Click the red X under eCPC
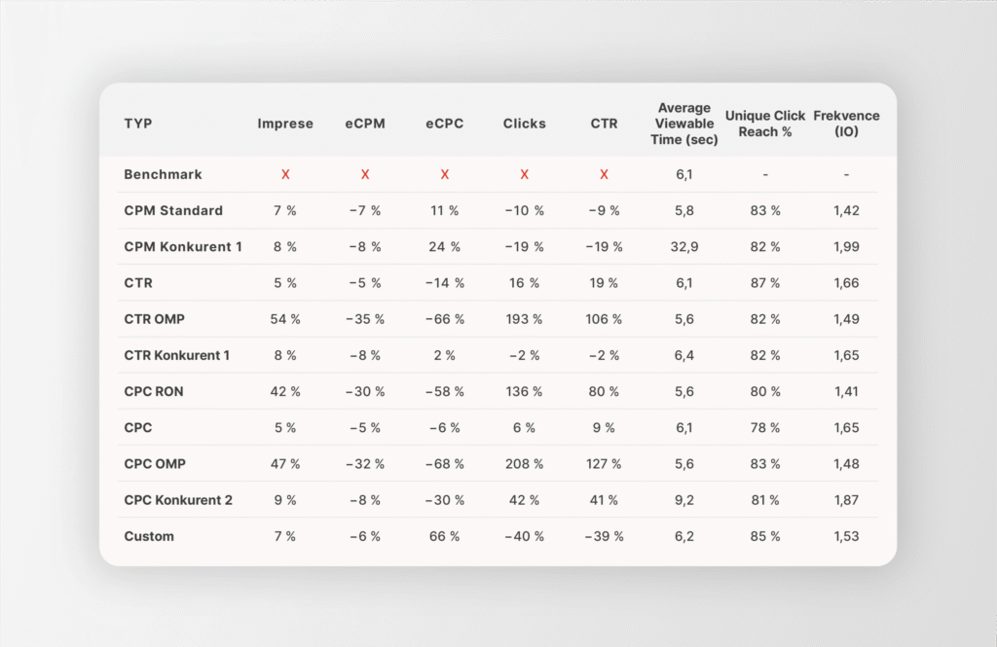Viewport: 997px width, 647px height. (x=444, y=174)
